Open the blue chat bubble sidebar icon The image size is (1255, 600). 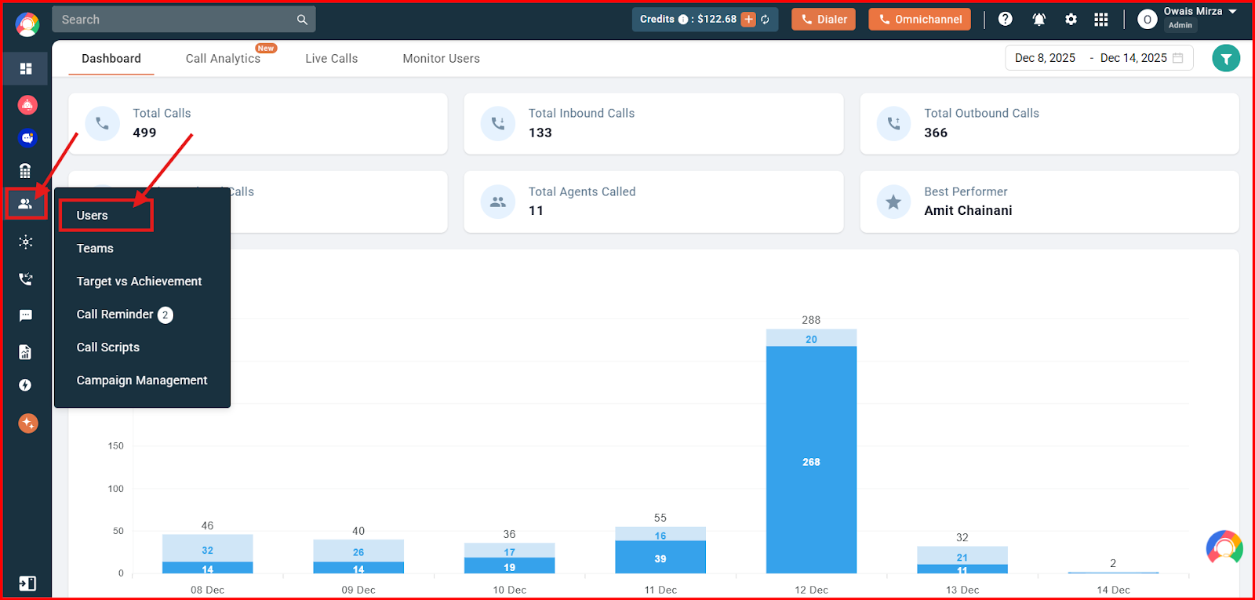tap(27, 138)
